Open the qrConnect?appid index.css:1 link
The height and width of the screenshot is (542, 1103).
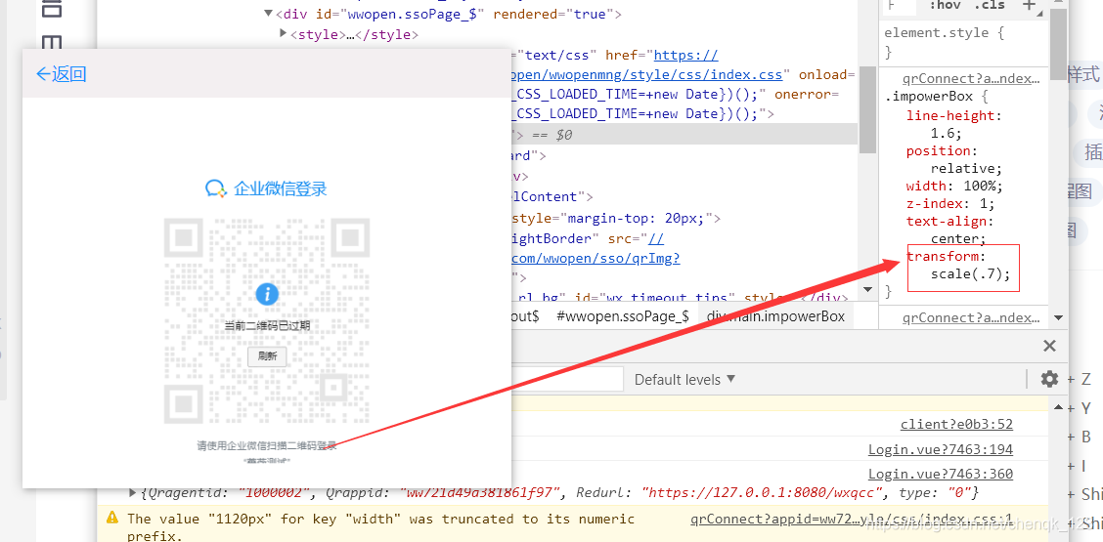pyautogui.click(x=851, y=520)
